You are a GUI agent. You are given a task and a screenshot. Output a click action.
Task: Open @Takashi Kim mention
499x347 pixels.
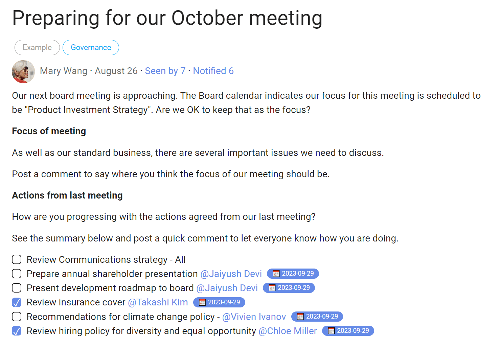(x=158, y=302)
